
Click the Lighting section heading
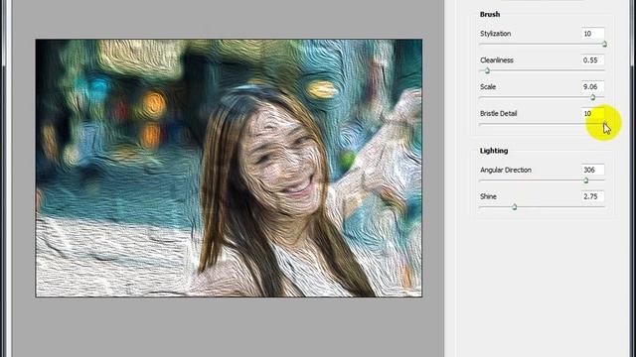coord(494,151)
